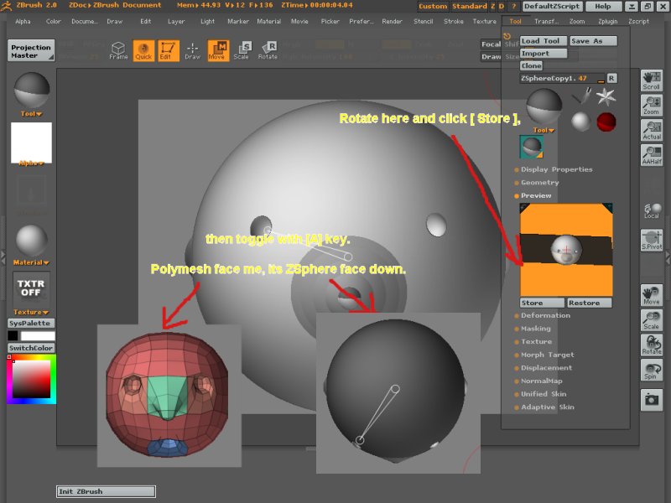
Task: Open the Layer menu
Action: [x=176, y=21]
